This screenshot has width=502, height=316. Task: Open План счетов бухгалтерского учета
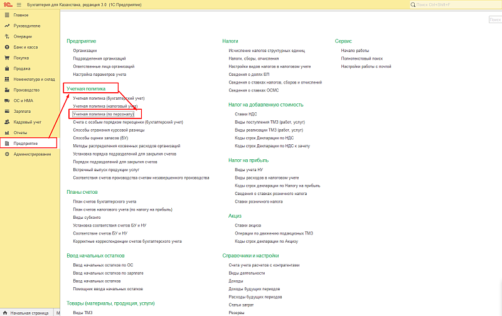click(x=105, y=201)
